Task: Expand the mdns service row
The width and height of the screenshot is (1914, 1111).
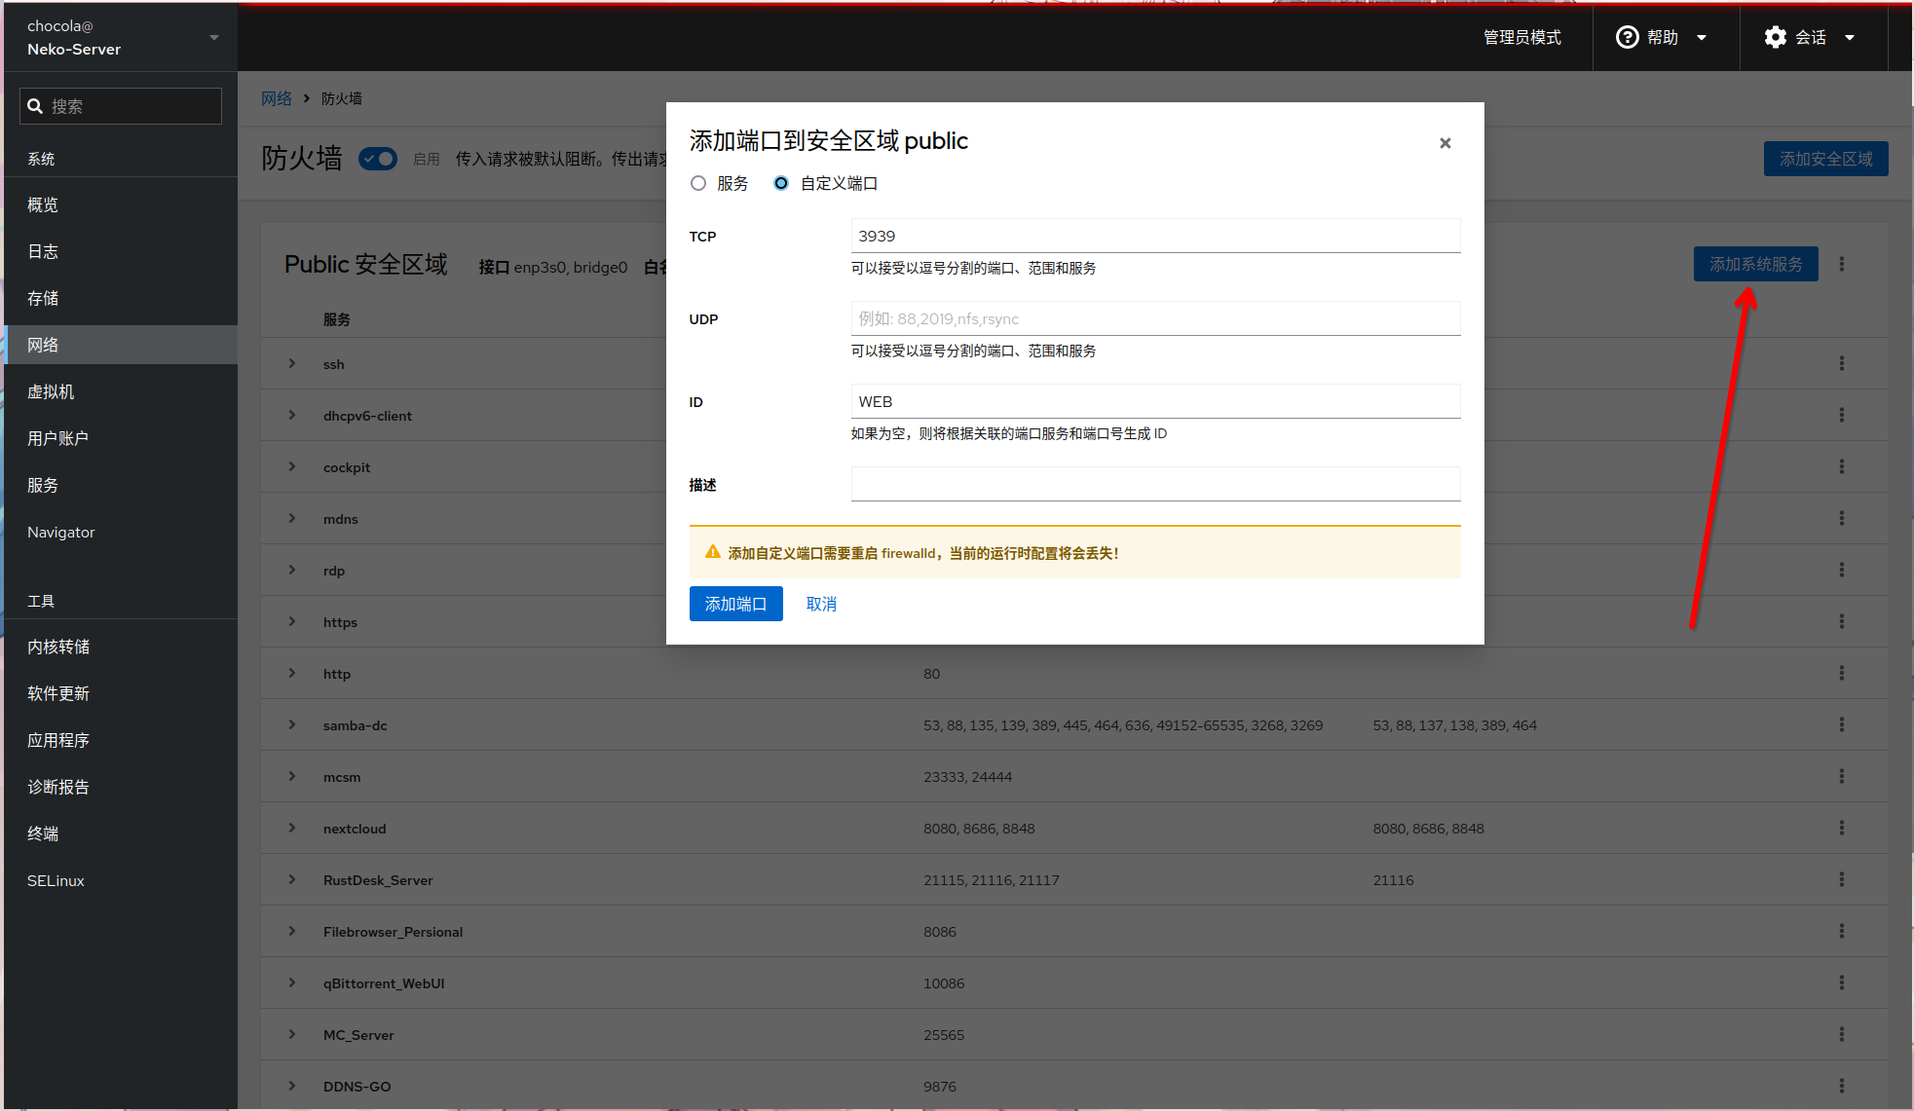Action: pos(291,518)
